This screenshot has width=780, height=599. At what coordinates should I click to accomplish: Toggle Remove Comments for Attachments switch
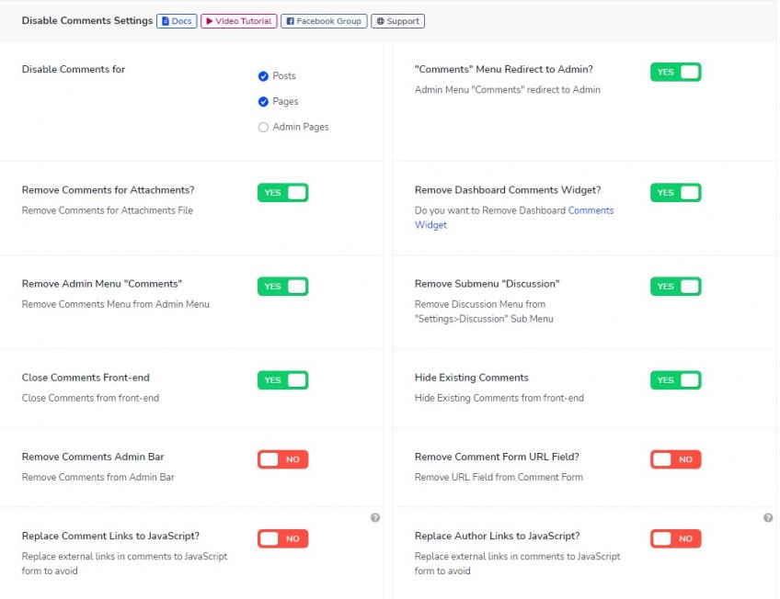click(x=282, y=193)
